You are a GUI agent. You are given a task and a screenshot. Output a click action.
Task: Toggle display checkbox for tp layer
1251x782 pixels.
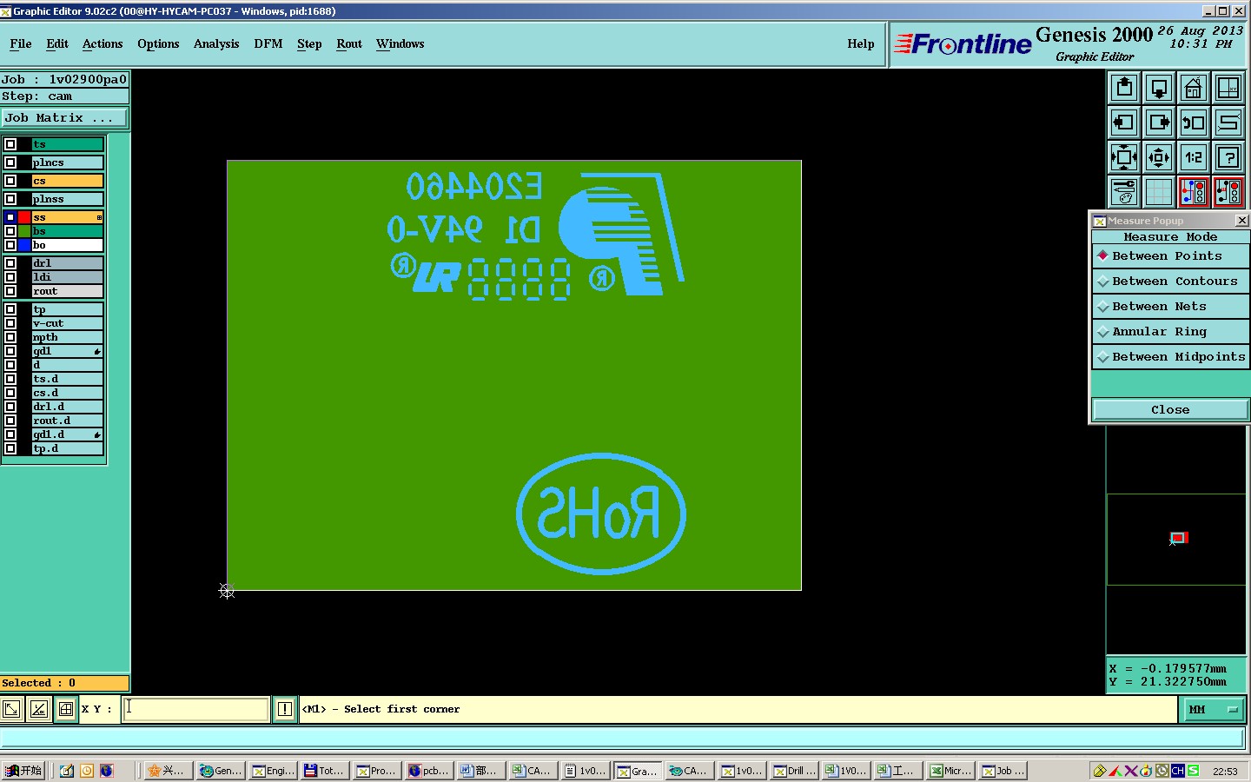pyautogui.click(x=10, y=309)
